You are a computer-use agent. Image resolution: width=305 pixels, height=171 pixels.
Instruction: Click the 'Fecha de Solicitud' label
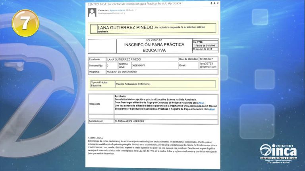(x=205, y=46)
